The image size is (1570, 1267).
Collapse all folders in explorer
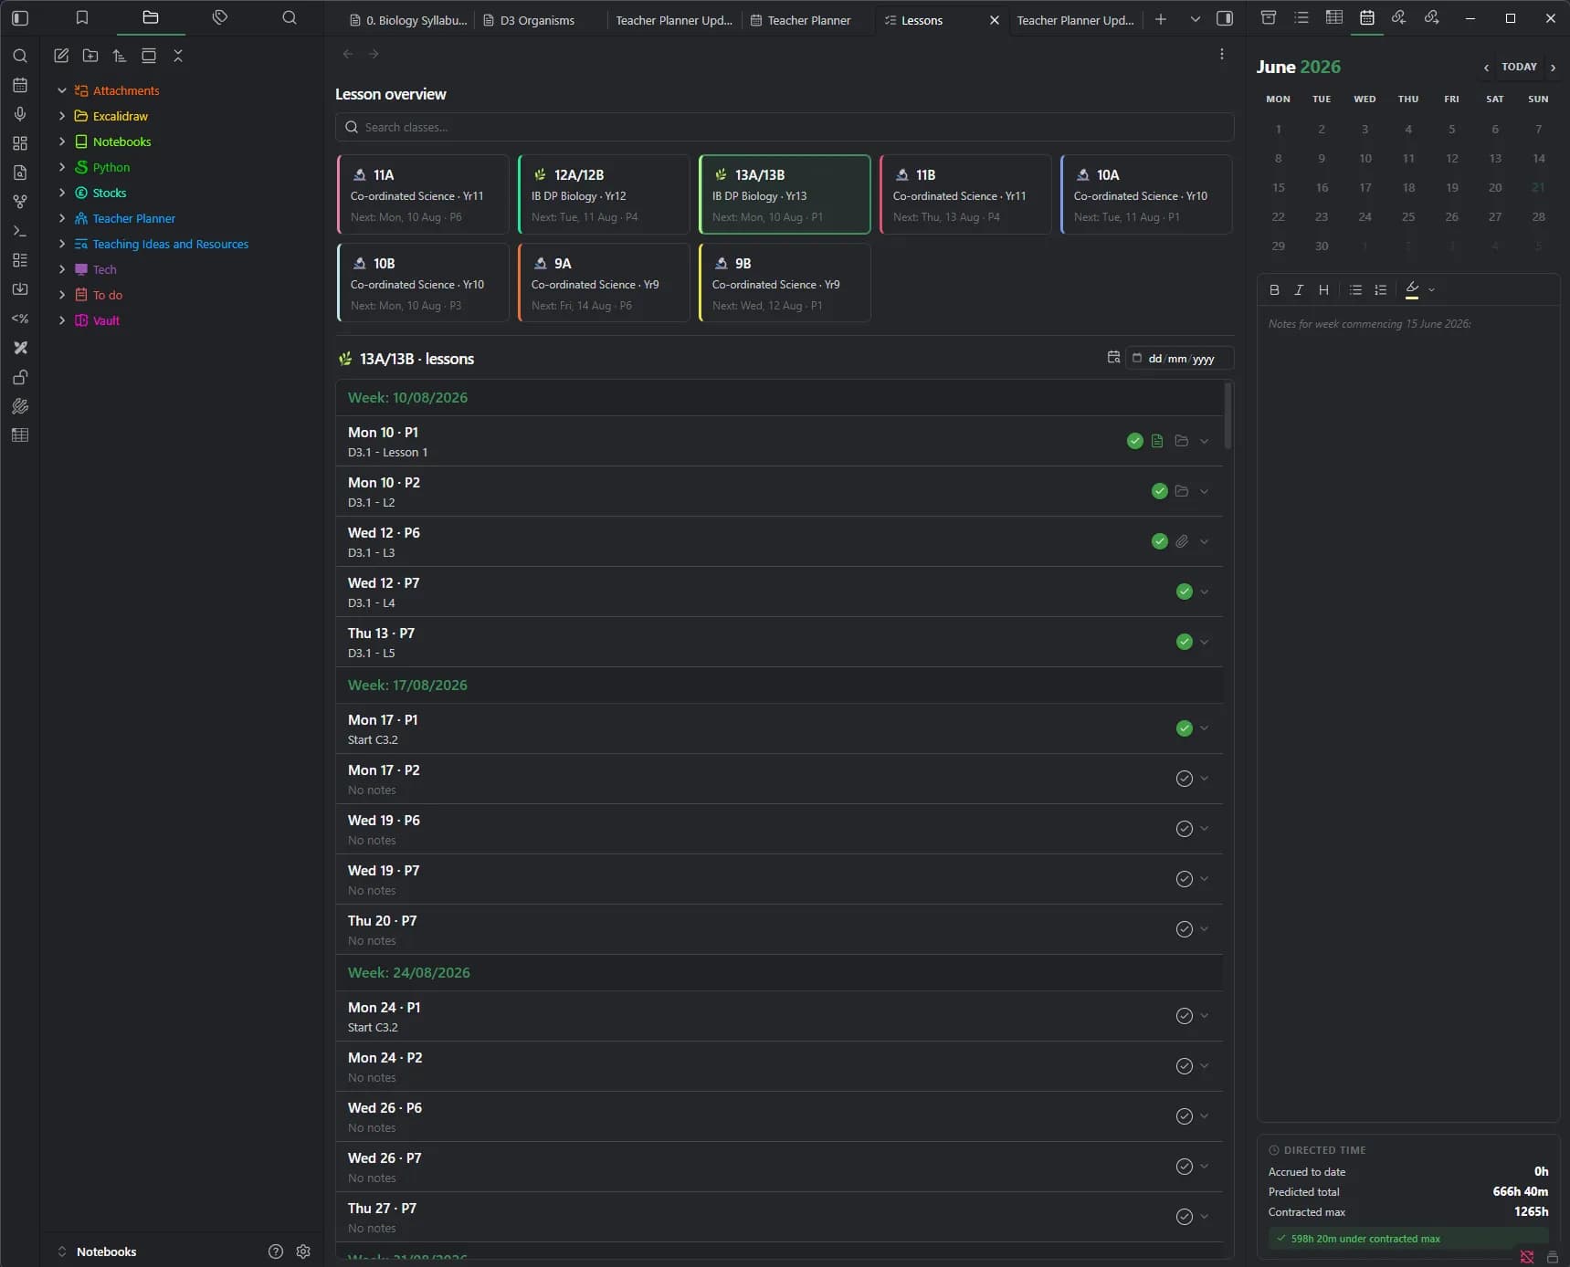tap(178, 56)
